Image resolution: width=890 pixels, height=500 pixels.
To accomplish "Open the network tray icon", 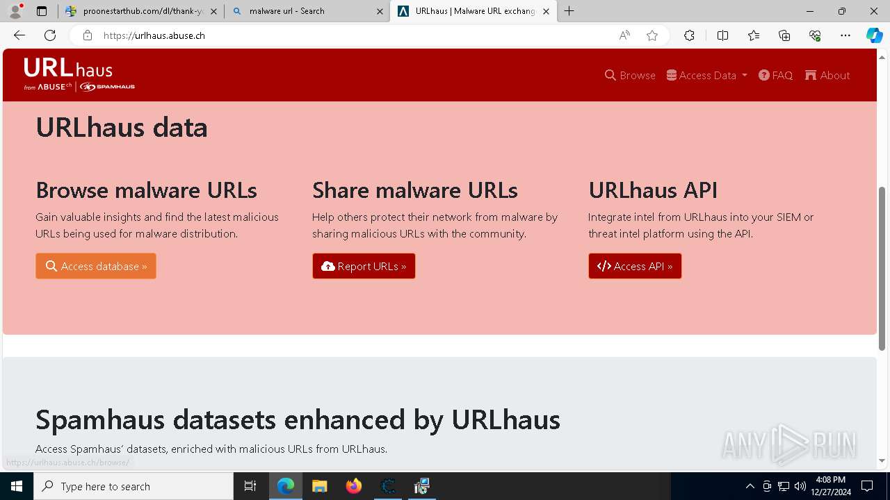I will pyautogui.click(x=784, y=486).
